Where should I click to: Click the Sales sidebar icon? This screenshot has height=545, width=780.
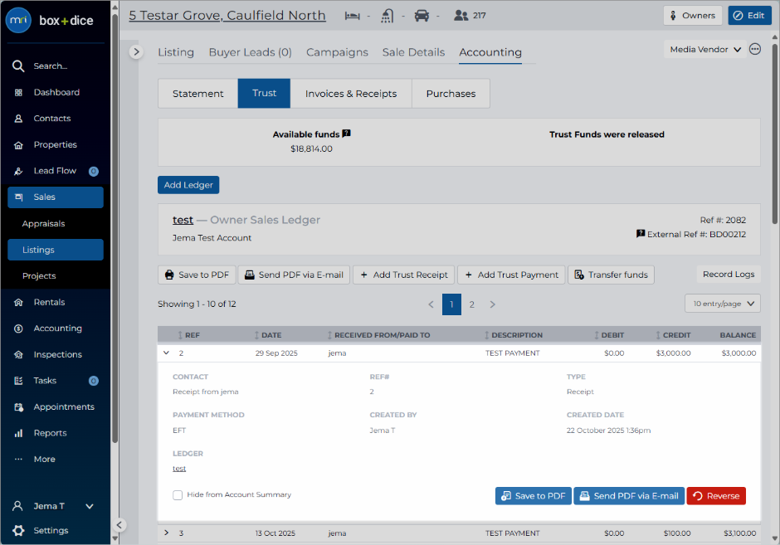click(18, 197)
